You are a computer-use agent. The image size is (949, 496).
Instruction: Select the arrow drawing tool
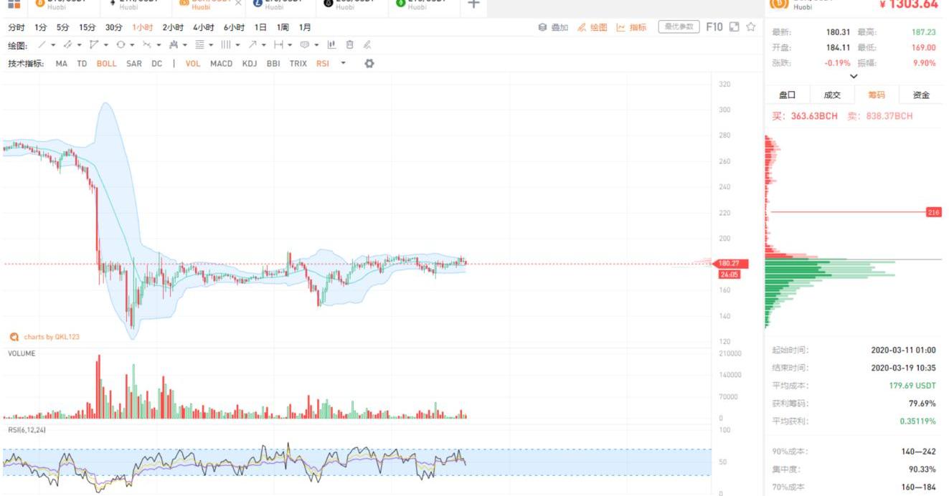point(252,44)
